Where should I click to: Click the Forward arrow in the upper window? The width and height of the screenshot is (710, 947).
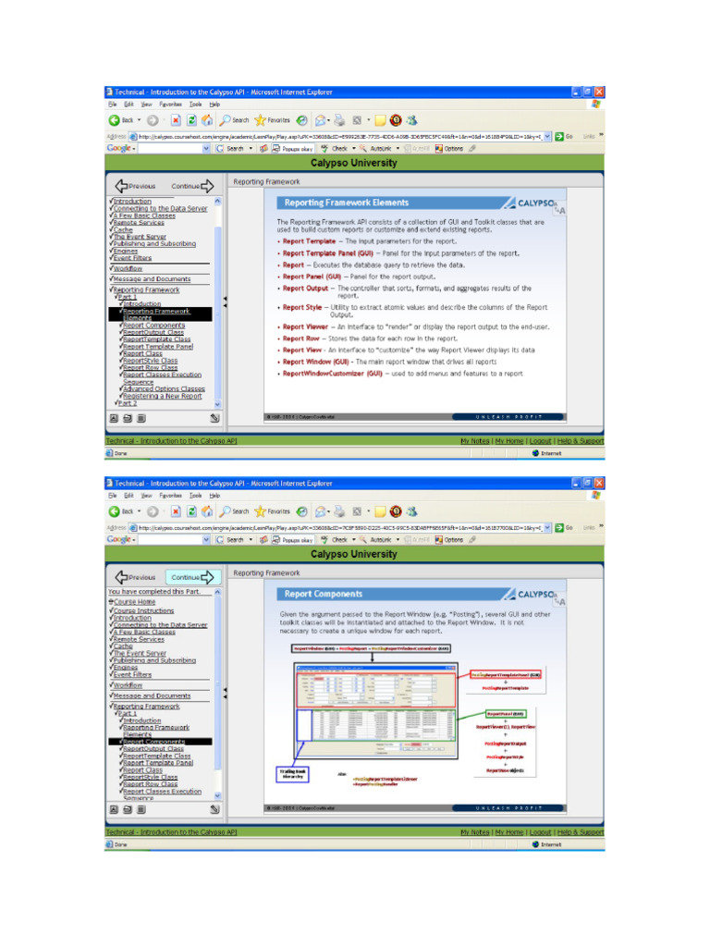pos(153,120)
